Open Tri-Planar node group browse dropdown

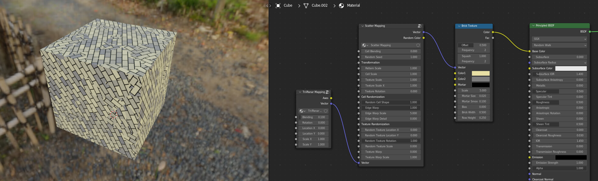[x=302, y=111]
